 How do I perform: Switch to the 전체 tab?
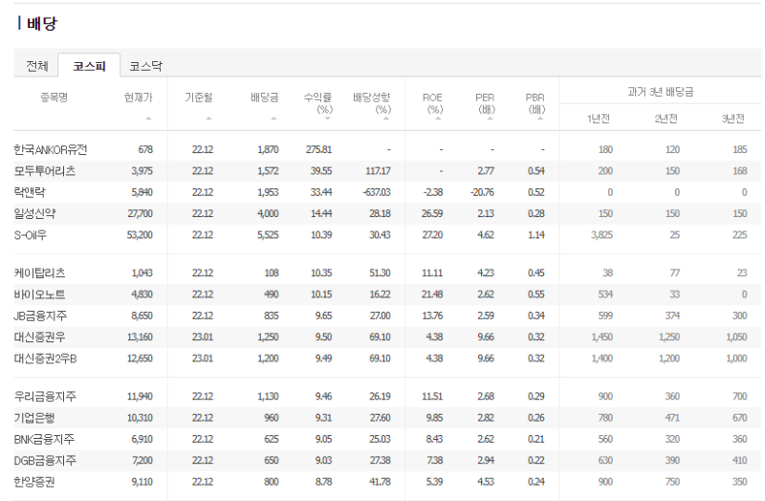coord(37,66)
